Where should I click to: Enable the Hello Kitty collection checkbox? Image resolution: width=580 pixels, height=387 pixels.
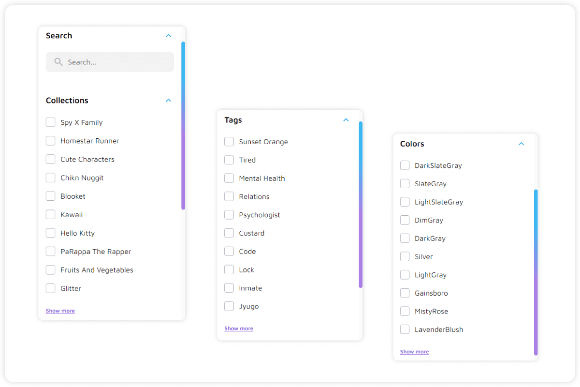(51, 233)
